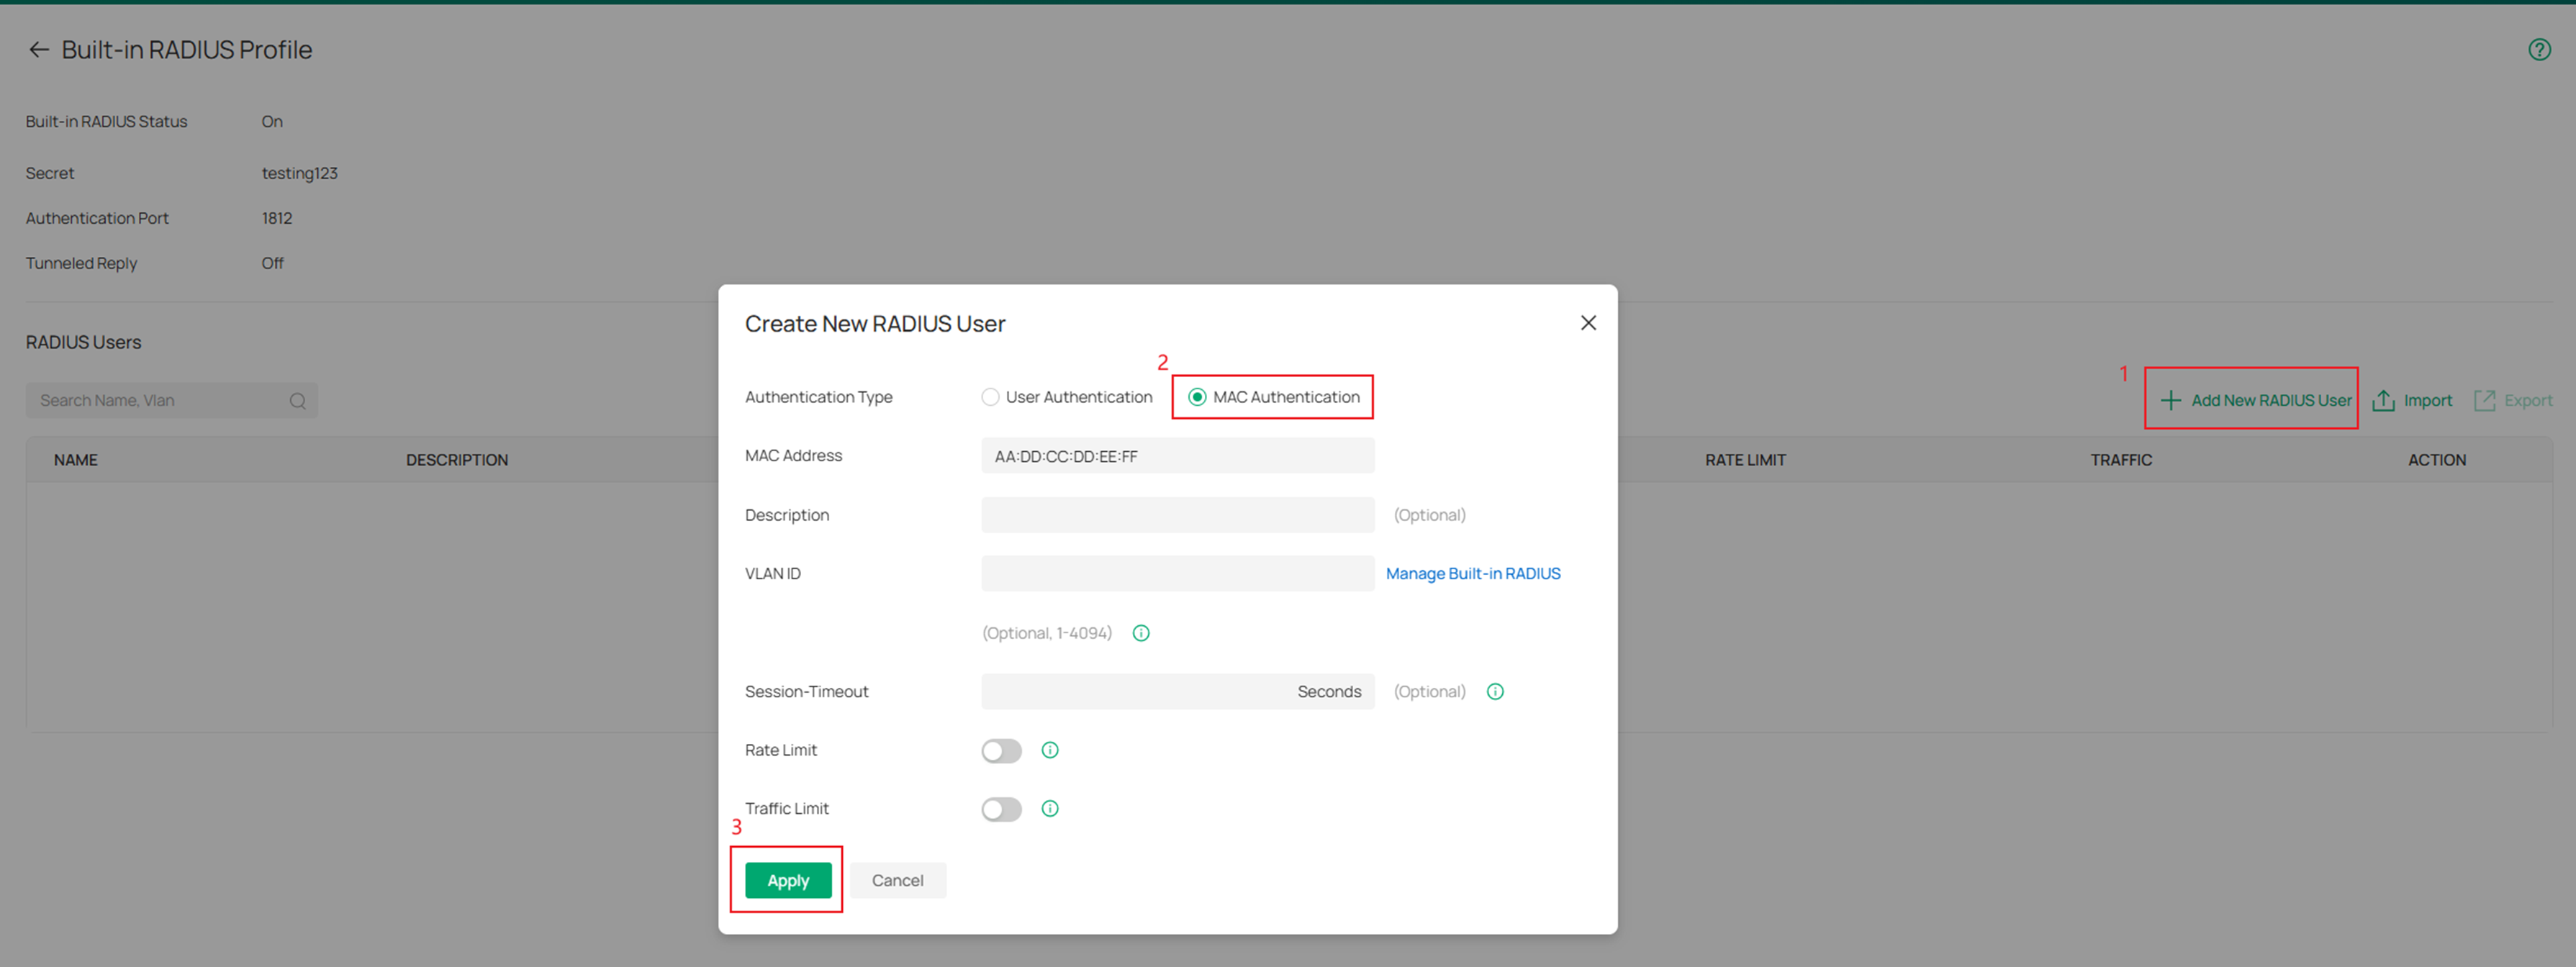2576x967 pixels.
Task: Focus the VLAN ID input field
Action: click(1178, 574)
